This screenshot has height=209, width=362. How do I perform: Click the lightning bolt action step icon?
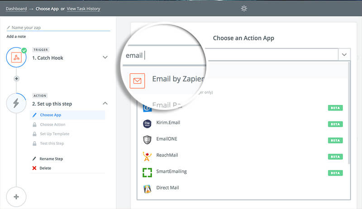[x=16, y=103]
